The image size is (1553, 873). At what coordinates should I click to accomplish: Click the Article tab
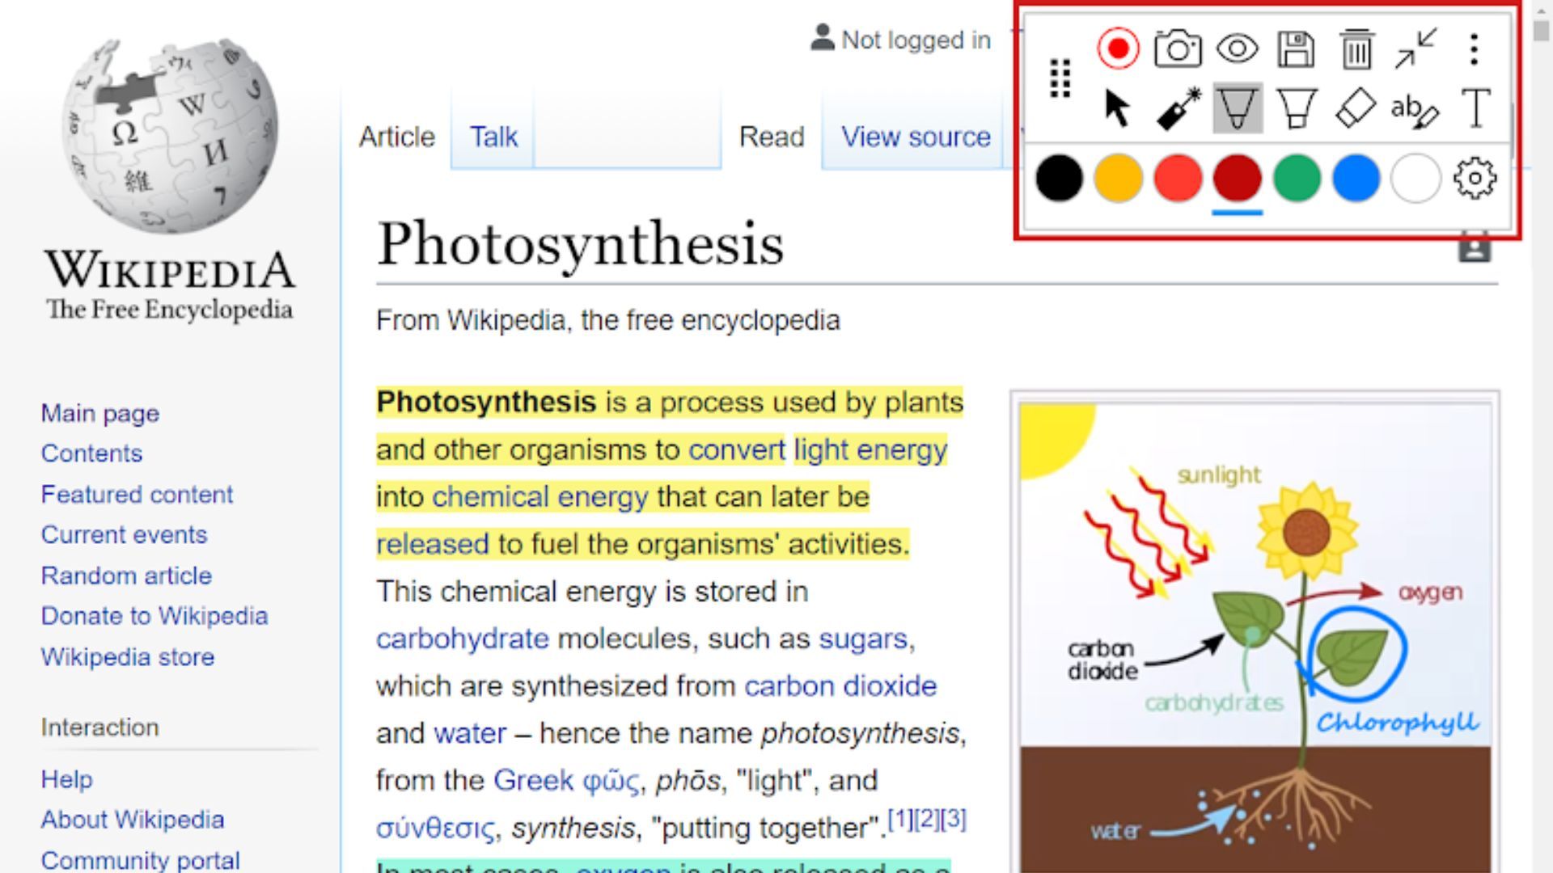(x=397, y=137)
